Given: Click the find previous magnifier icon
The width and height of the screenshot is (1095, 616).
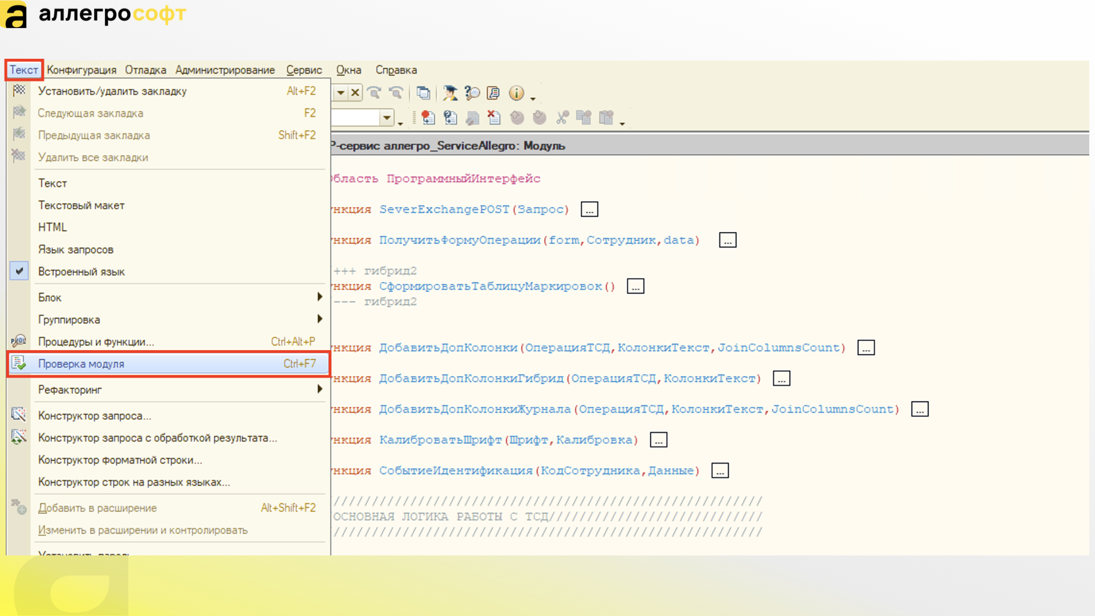Looking at the screenshot, I should coord(396,92).
